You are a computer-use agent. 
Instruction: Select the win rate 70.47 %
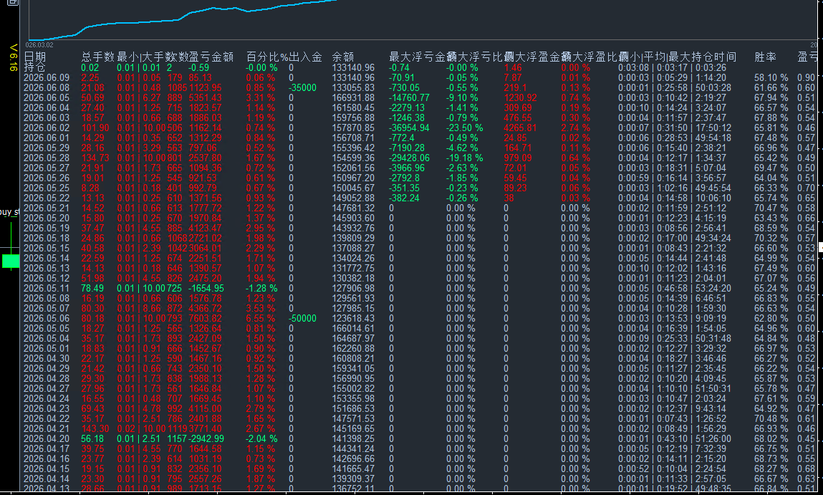tap(771, 208)
